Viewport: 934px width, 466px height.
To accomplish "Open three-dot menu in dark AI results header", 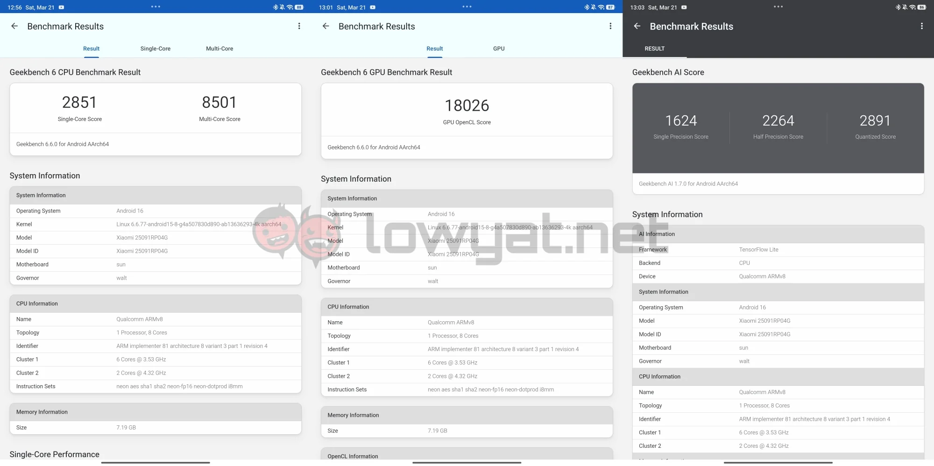I will point(921,26).
